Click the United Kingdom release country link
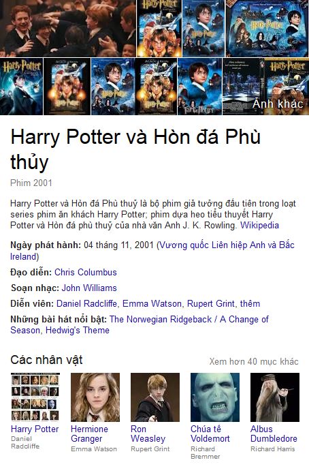Screen dimensions: 309x471 [x=152, y=251]
